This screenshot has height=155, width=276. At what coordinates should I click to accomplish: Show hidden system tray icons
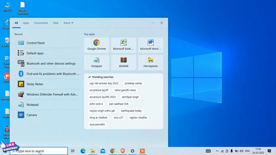point(217,151)
